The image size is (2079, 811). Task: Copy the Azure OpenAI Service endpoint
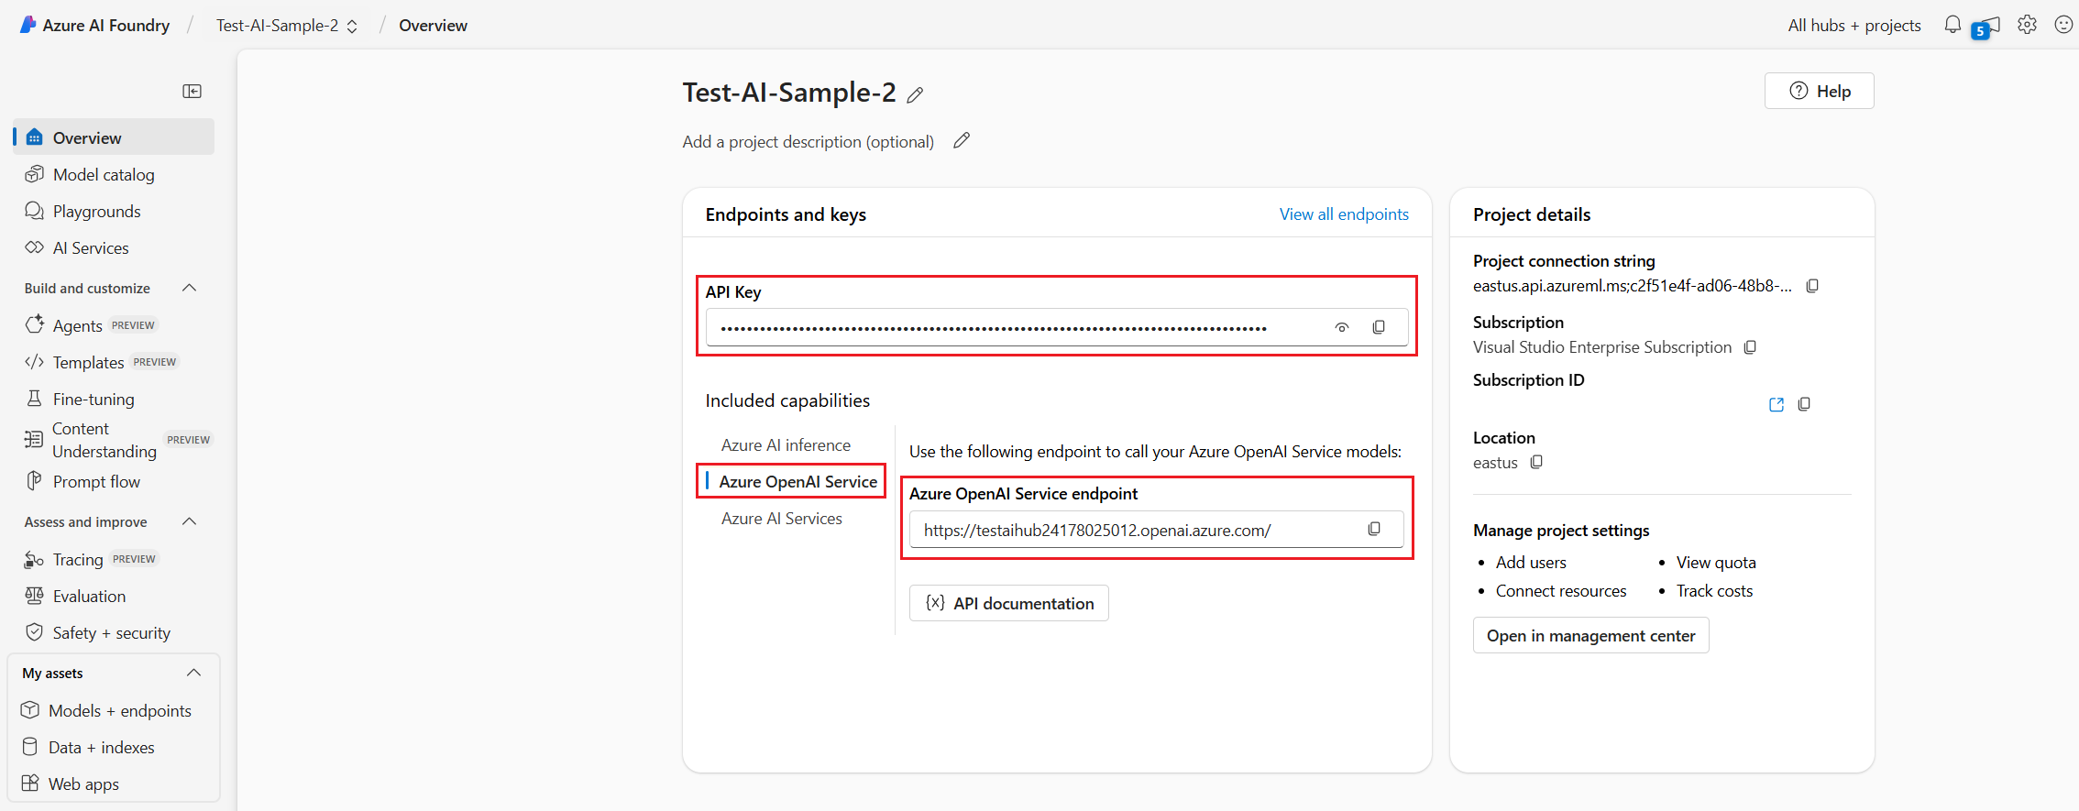(1374, 529)
